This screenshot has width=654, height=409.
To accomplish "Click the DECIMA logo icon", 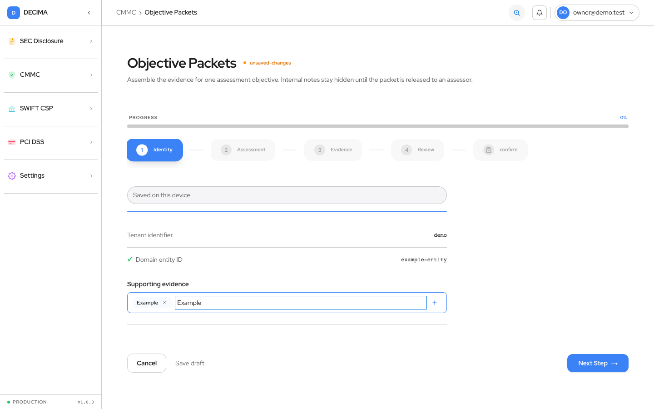I will point(14,13).
